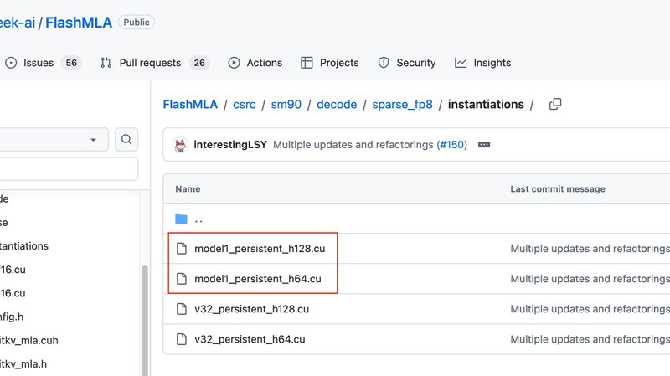Click the Security shield icon
Screen dimensions: 670x376
coord(384,63)
